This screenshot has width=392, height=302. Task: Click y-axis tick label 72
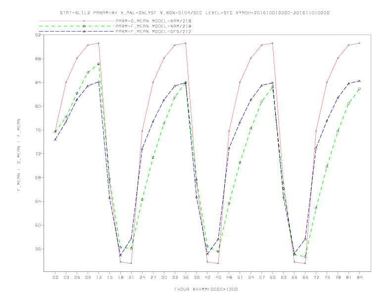38,154
